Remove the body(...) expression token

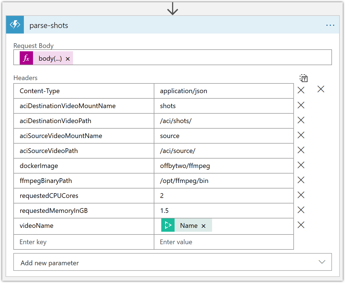pyautogui.click(x=67, y=58)
